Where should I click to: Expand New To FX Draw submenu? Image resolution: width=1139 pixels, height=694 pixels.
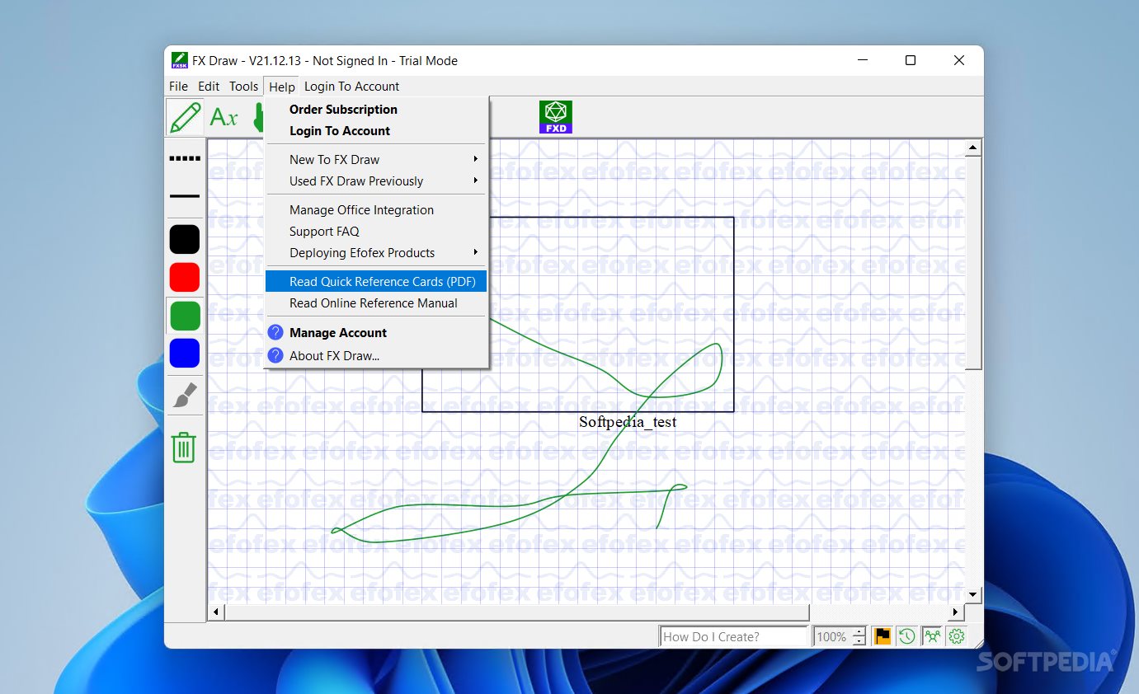click(377, 159)
